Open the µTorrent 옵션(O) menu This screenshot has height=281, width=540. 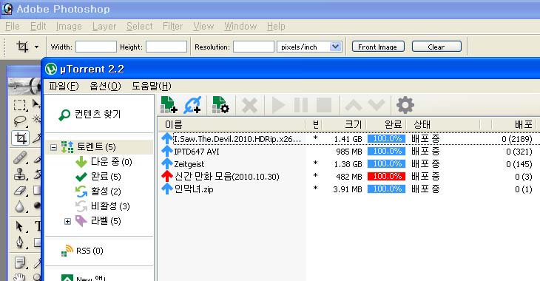105,86
